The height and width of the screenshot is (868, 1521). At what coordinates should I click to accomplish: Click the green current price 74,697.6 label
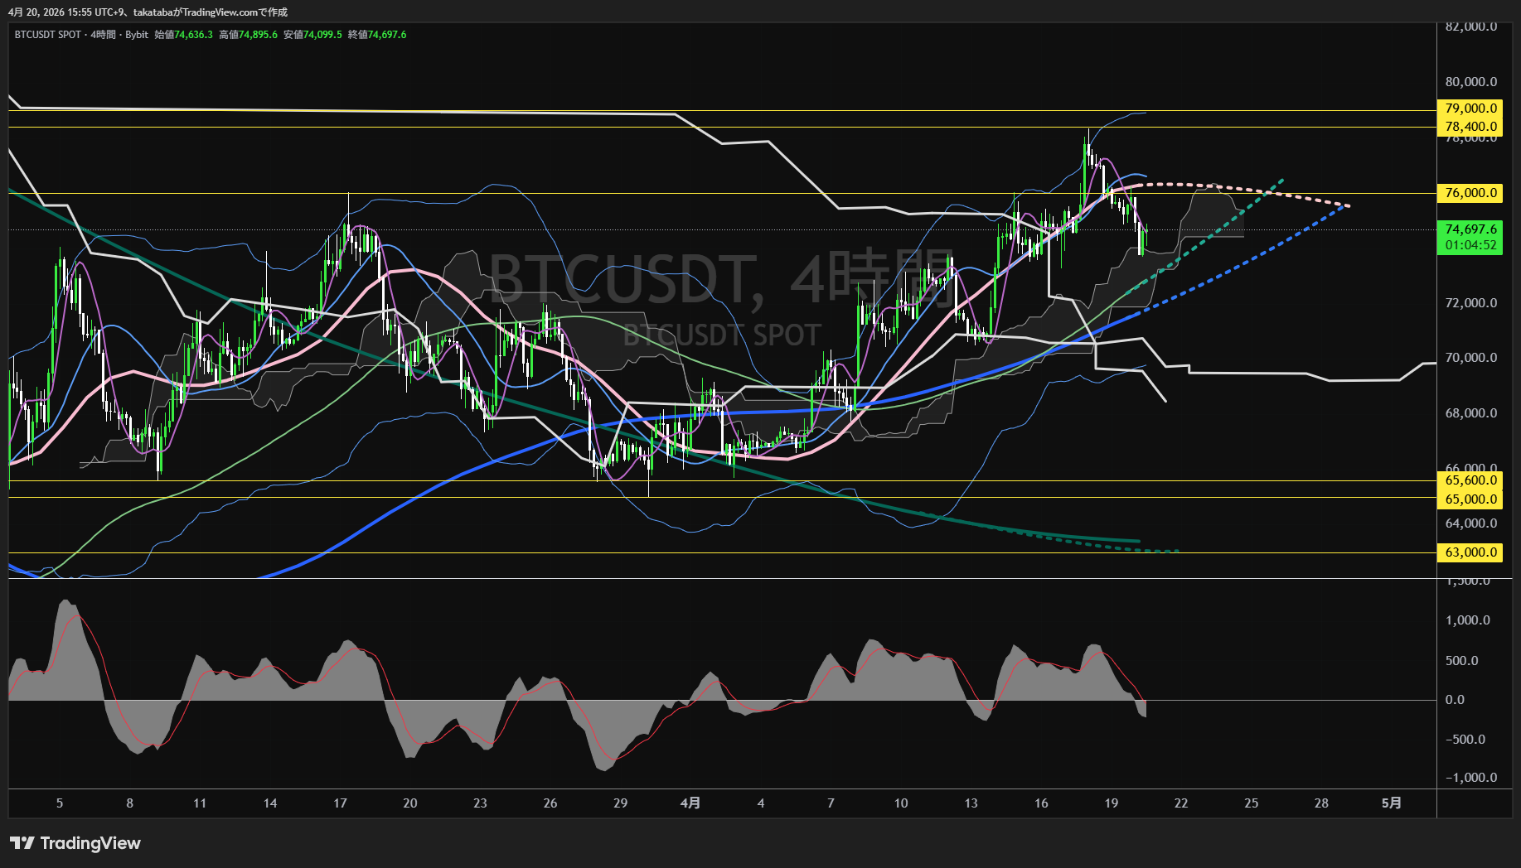pos(1470,229)
